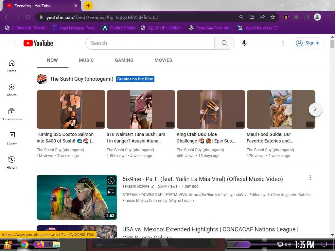Viewport: 335px width, 251px height.
Task: Open Subscriptions in the sidebar
Action: (12, 114)
